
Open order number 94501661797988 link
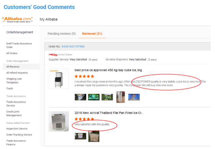coord(73,47)
